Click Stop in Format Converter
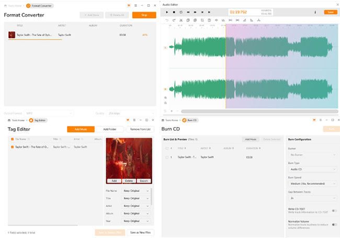The width and height of the screenshot is (340, 238). 144,15
